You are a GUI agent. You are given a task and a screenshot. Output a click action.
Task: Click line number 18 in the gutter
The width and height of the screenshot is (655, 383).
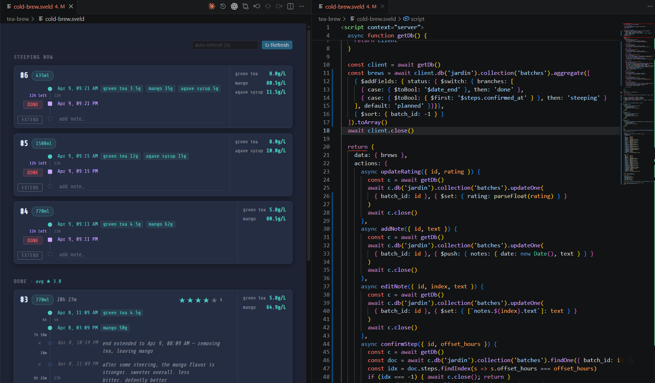click(326, 131)
